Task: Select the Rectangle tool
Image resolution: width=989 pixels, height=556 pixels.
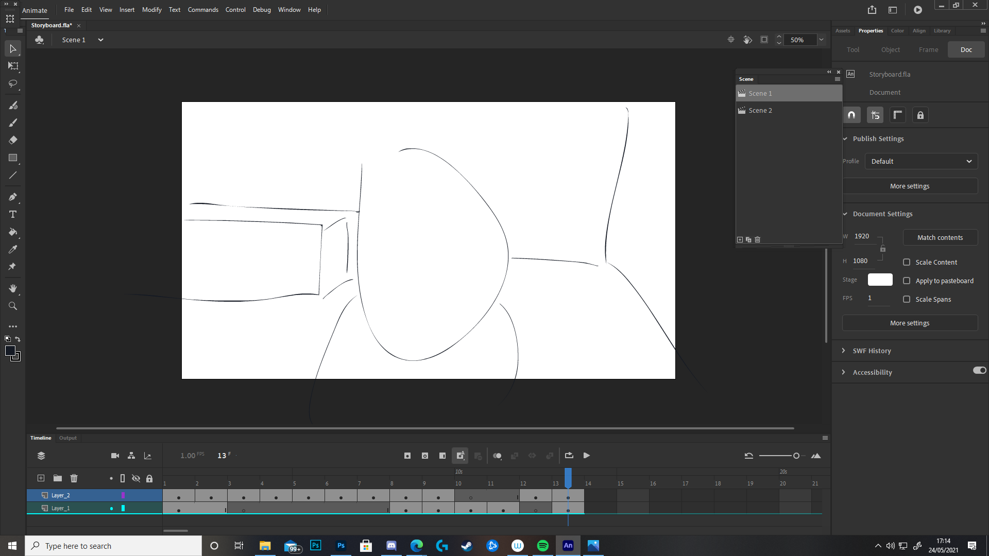Action: (13, 158)
